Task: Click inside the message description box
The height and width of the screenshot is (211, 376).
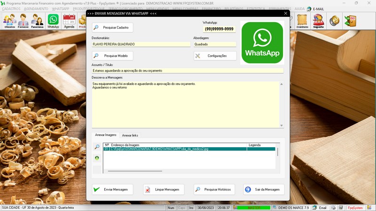Action: [186, 105]
